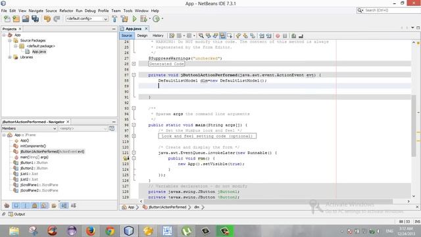The image size is (421, 237).
Task: Expand the Look and feel code fold
Action: [x=134, y=136]
